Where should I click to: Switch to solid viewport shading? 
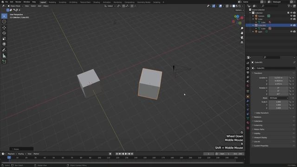pyautogui.click(x=234, y=6)
